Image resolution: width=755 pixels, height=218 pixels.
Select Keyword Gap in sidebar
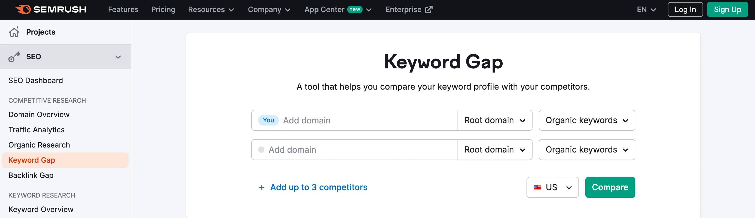(x=65, y=160)
